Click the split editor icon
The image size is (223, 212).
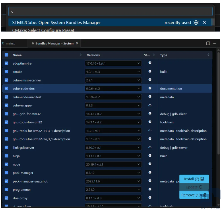[208, 43]
